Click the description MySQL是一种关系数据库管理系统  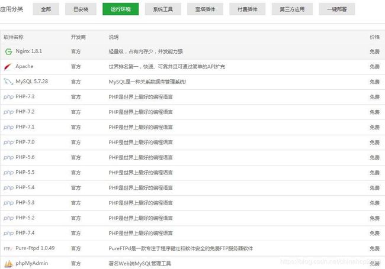click(x=147, y=82)
